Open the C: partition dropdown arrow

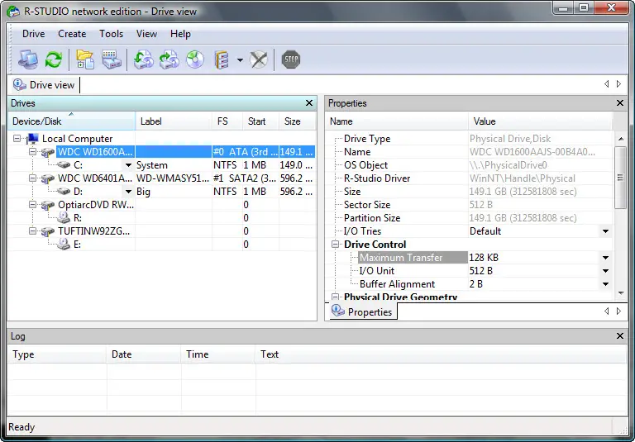tap(128, 165)
